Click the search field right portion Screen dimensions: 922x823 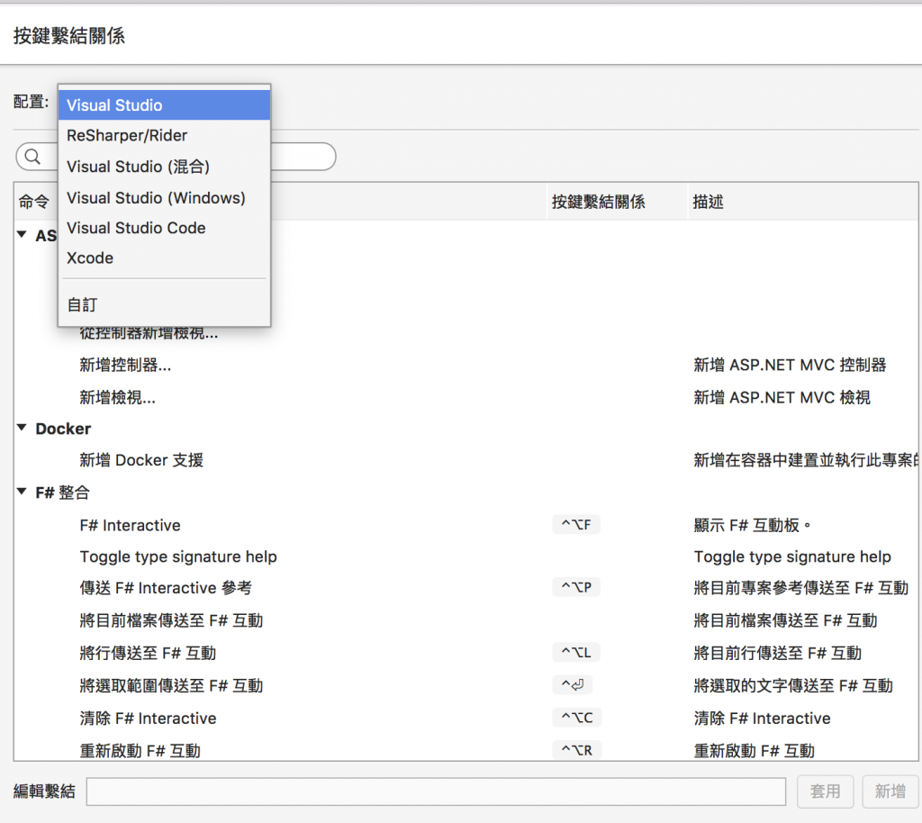[x=303, y=157]
